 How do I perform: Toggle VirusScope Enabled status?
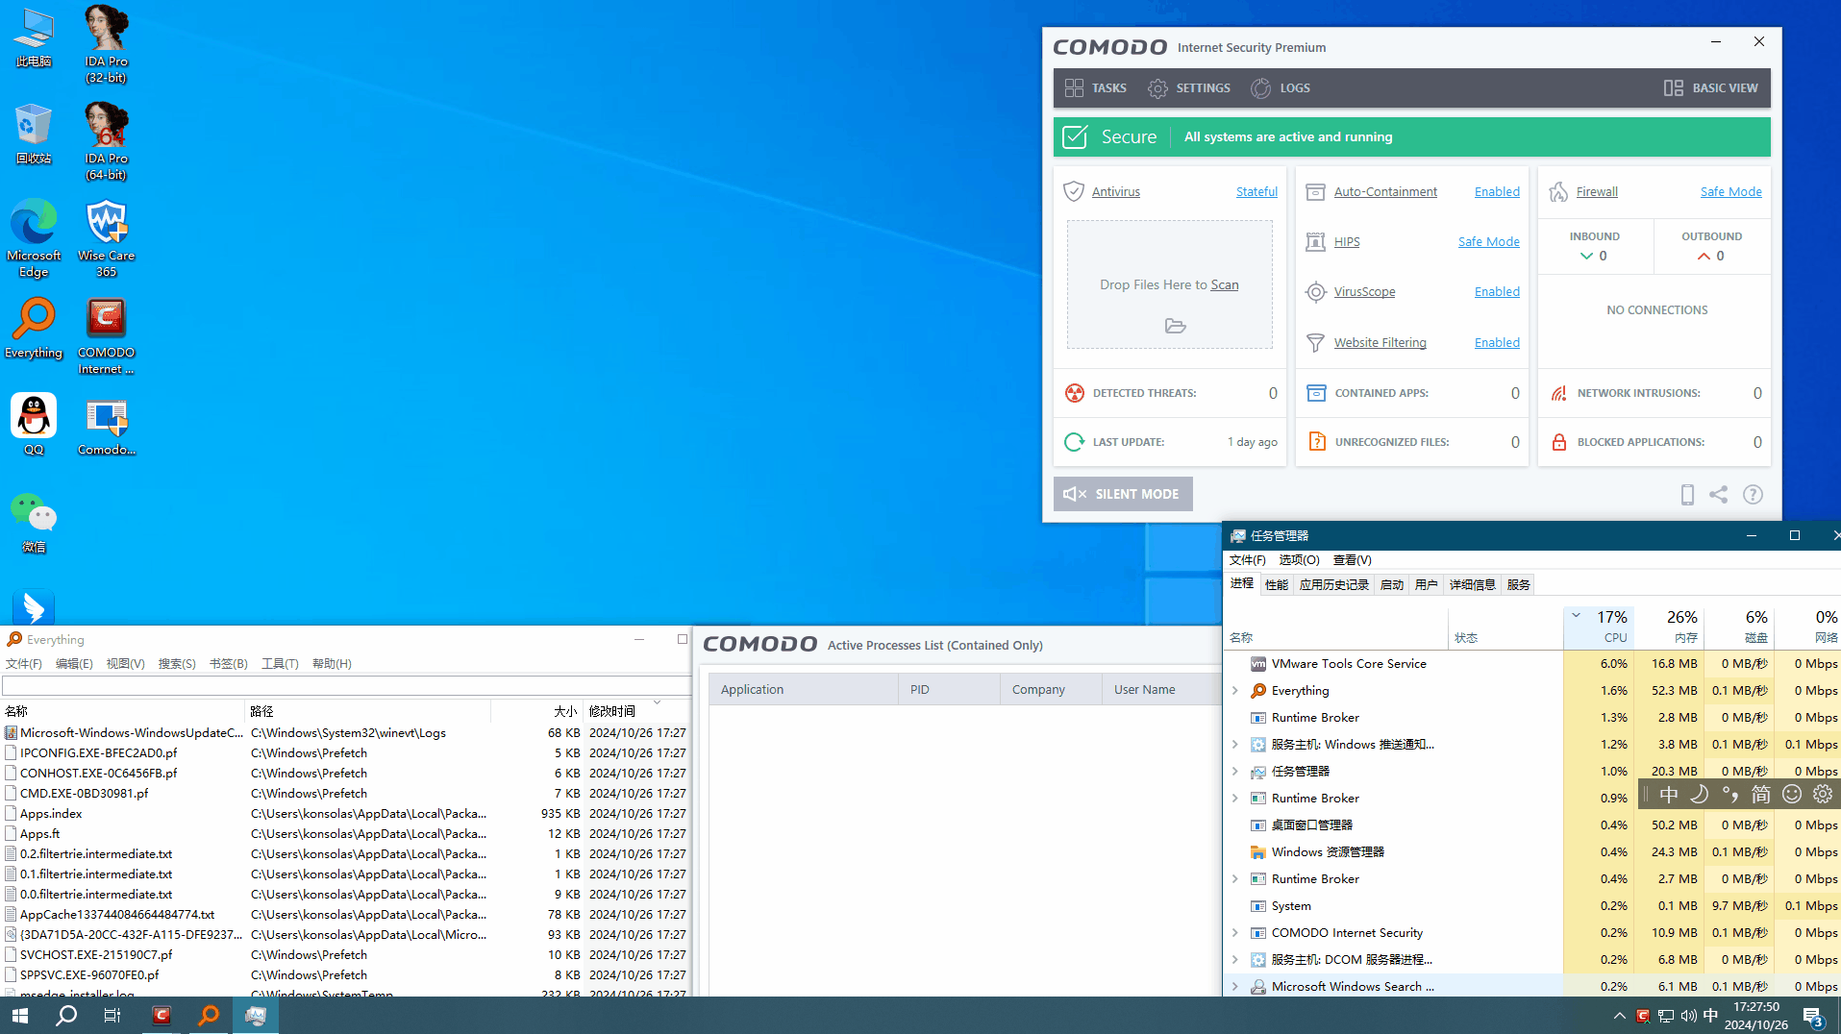[1497, 292]
